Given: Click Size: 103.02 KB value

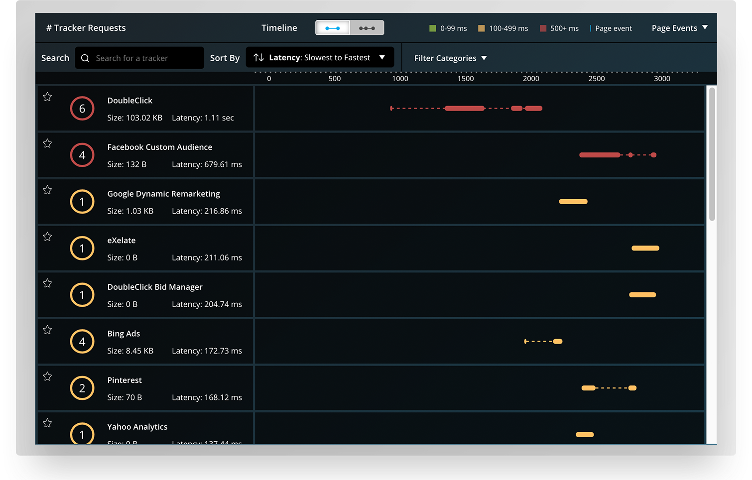Looking at the screenshot, I should [135, 118].
